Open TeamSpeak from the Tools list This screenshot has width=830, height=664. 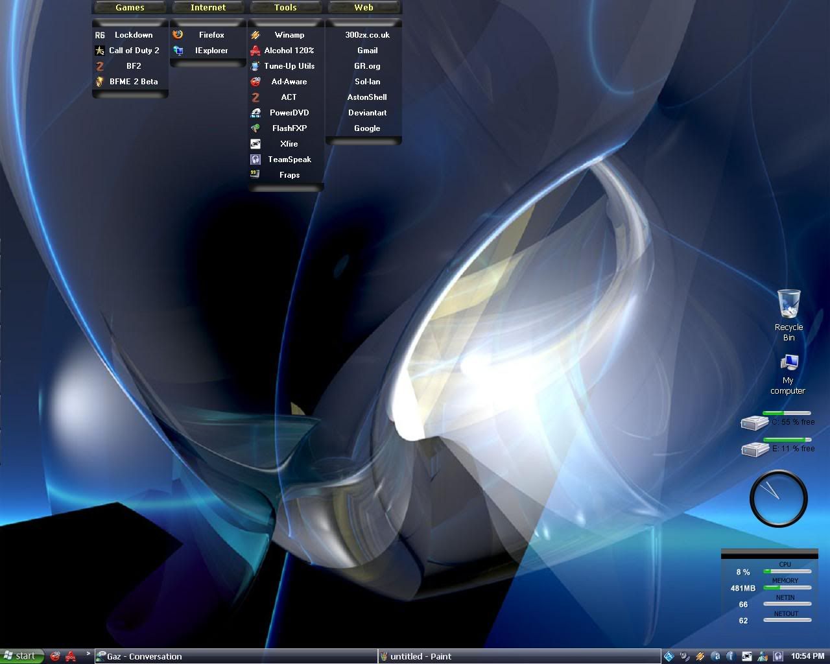(289, 160)
